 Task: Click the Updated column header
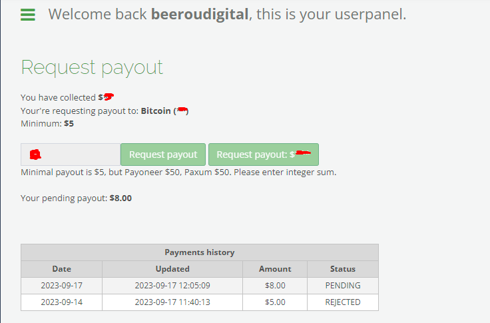pyautogui.click(x=172, y=269)
